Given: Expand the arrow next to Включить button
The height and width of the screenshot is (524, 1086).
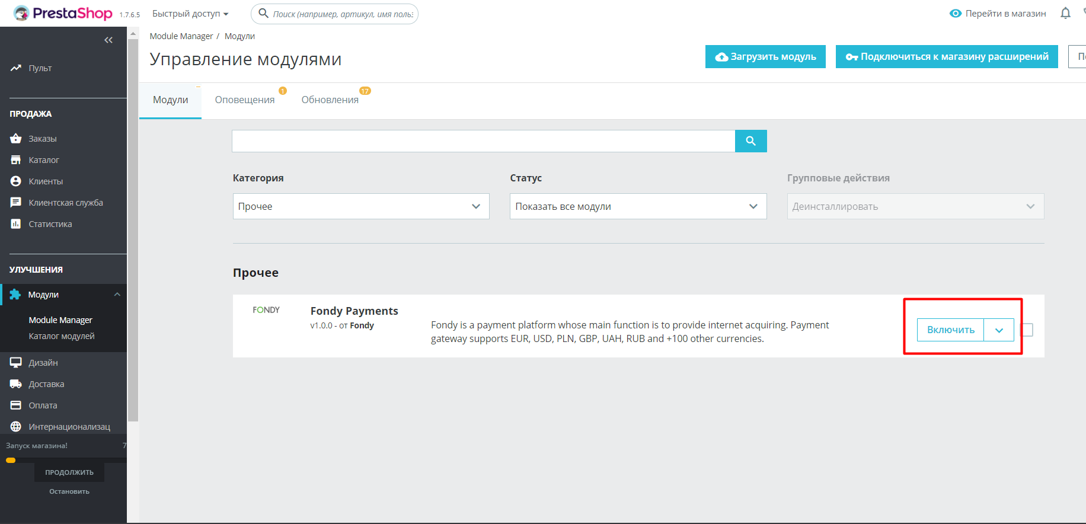Looking at the screenshot, I should tap(999, 330).
